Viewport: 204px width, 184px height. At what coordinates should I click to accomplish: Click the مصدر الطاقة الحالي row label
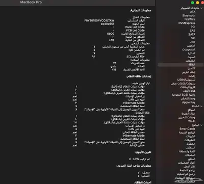pyautogui.click(x=134, y=132)
